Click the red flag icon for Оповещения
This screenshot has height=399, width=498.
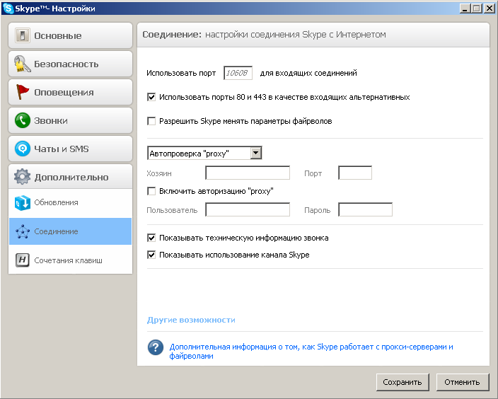click(22, 92)
